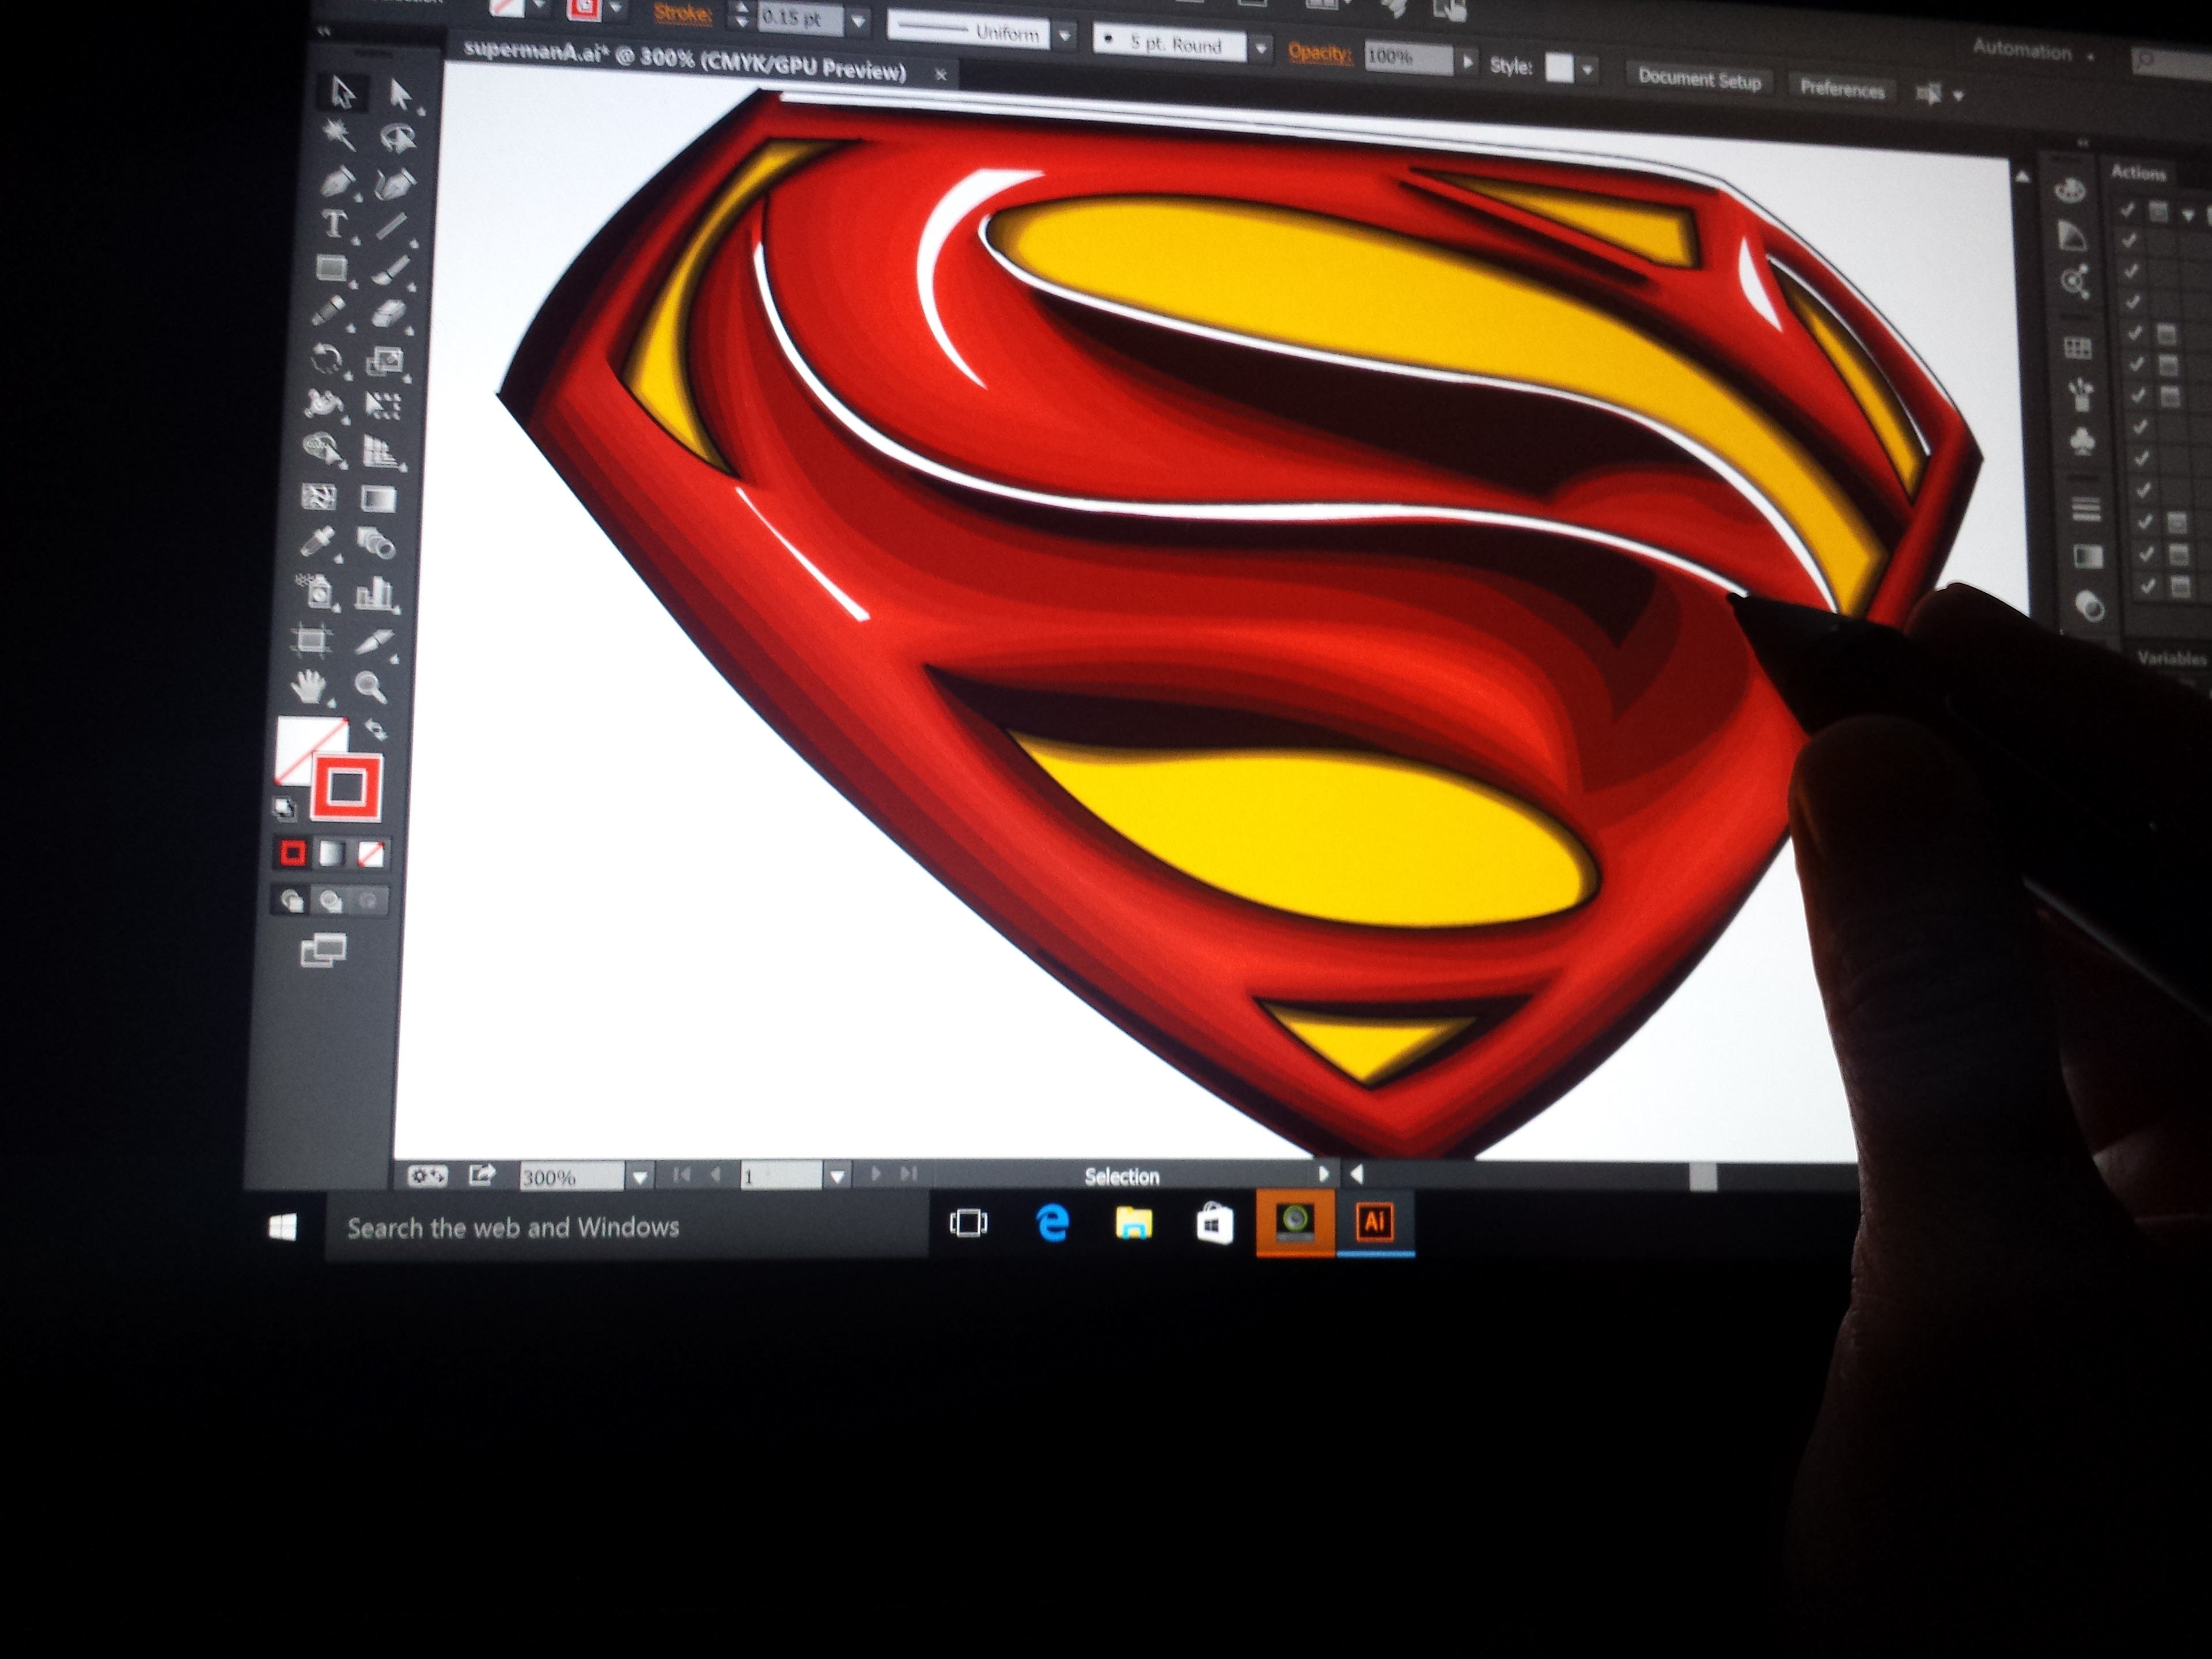Click Document Setup button
2212x1659 pixels.
click(1699, 80)
